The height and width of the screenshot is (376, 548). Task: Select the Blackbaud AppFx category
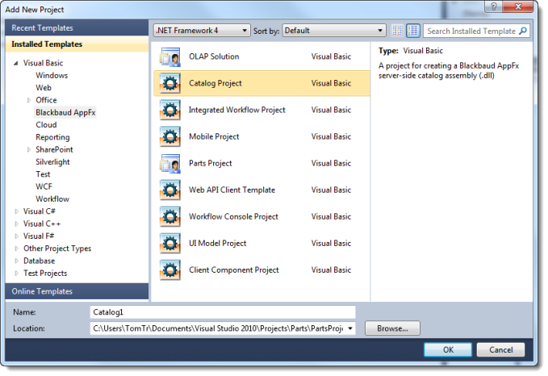coord(65,112)
